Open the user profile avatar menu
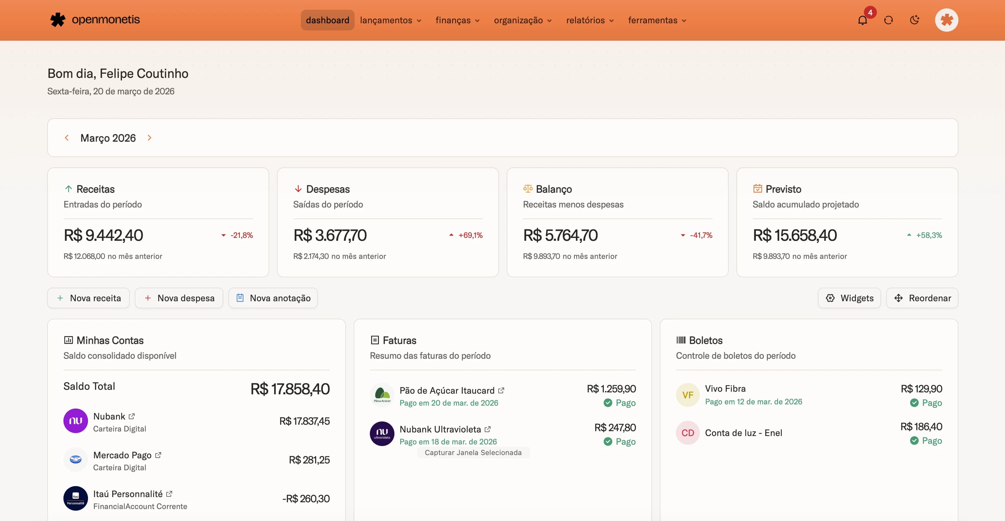The width and height of the screenshot is (1005, 521). [x=947, y=20]
